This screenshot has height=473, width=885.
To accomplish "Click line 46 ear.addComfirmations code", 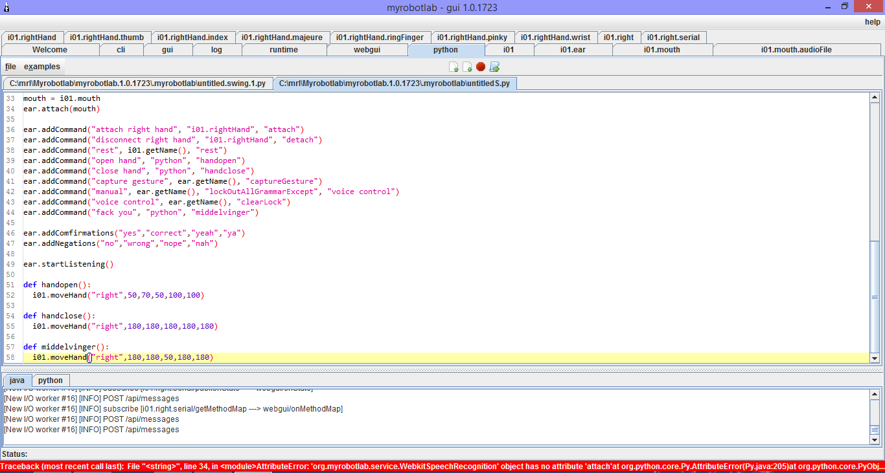I will [134, 233].
